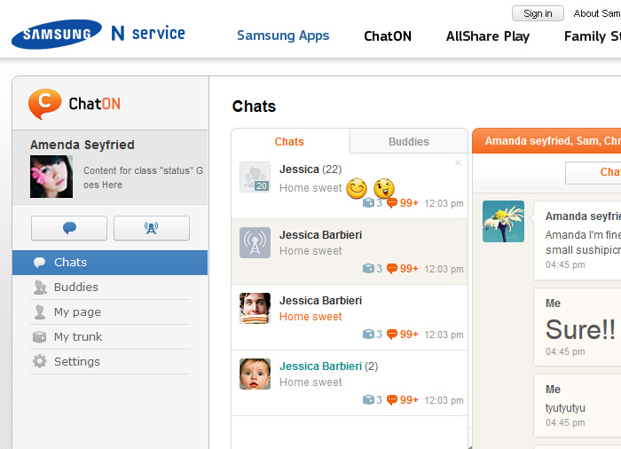Click the Sign in button

[538, 13]
